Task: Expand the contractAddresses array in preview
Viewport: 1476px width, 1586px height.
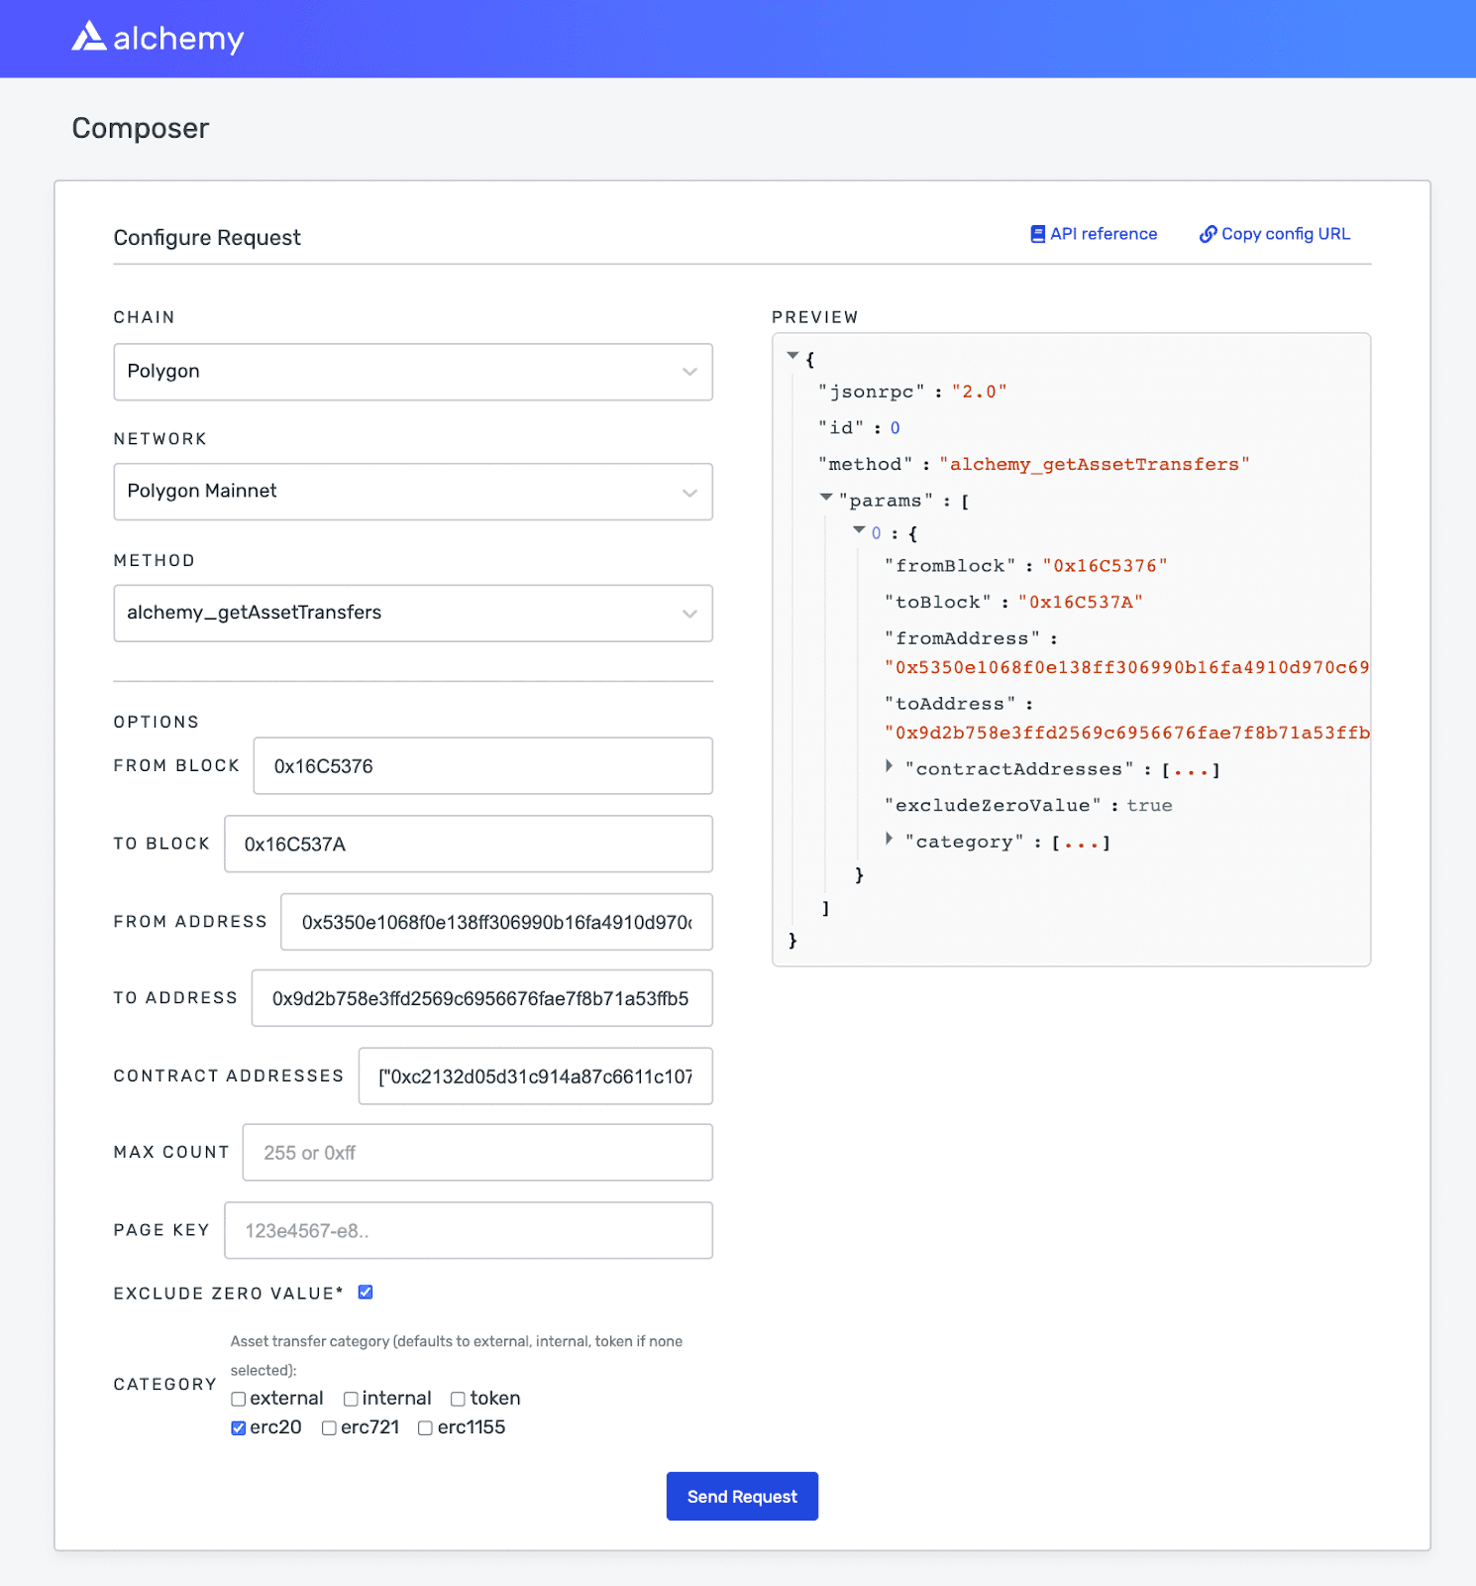Action: pos(889,765)
